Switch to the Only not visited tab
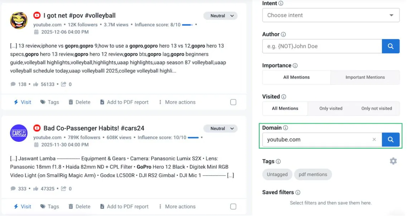408x216 pixels. point(377,108)
